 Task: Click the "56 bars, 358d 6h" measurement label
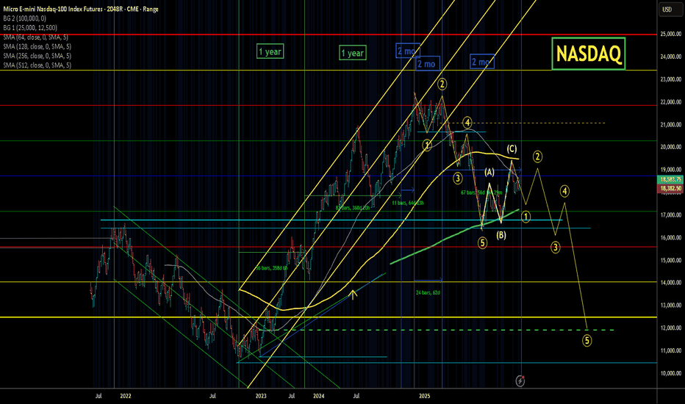pos(271,267)
